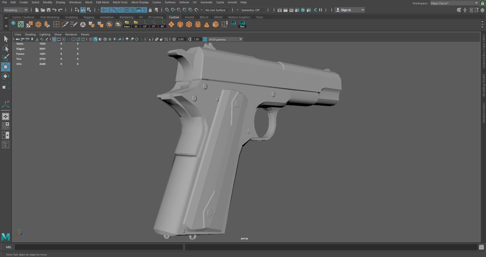Open the Mesh Tools menu
The height and width of the screenshot is (257, 486).
point(120,2)
